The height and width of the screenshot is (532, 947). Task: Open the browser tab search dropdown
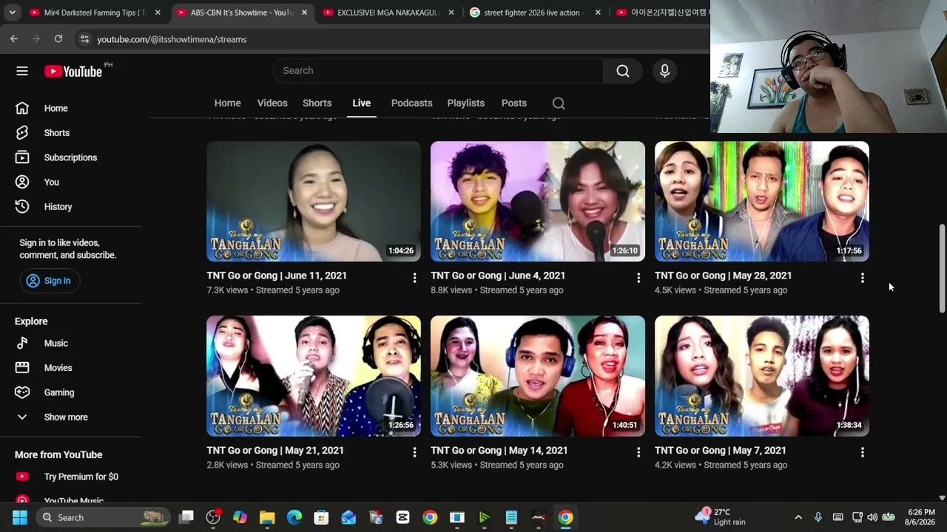click(12, 13)
